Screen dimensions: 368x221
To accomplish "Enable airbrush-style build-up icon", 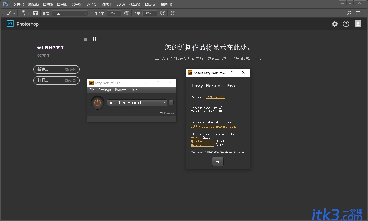I will [163, 13].
